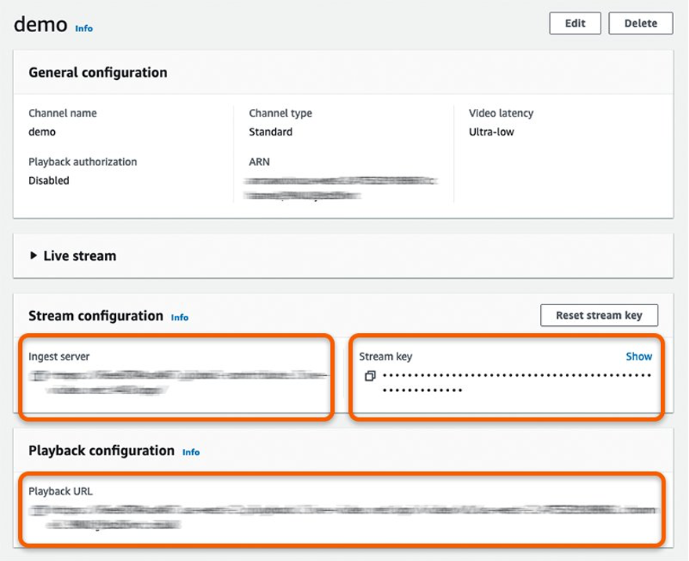This screenshot has height=561, width=689.
Task: Open Info link next to demo title
Action: 84,28
